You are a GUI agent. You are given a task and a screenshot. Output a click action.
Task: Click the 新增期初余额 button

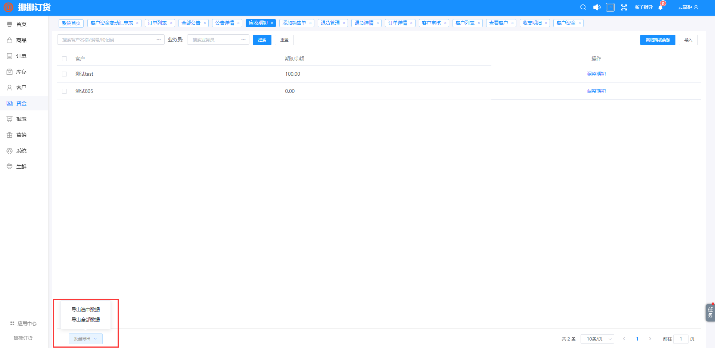[x=658, y=40]
